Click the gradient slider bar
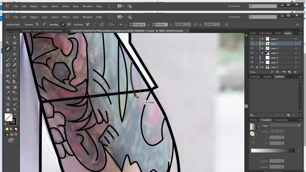 coord(273,151)
